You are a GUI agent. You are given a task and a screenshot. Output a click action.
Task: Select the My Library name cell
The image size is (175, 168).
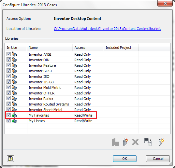pyautogui.click(x=37, y=121)
